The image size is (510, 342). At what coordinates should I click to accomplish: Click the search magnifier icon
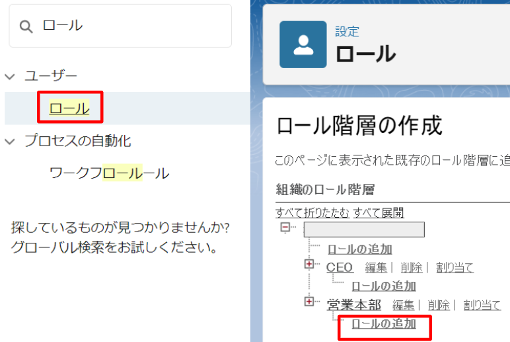click(x=26, y=26)
